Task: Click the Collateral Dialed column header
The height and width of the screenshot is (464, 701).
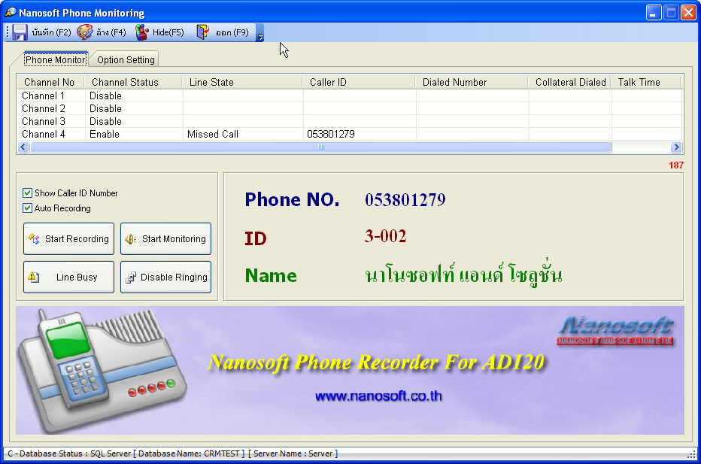Action: click(x=570, y=82)
